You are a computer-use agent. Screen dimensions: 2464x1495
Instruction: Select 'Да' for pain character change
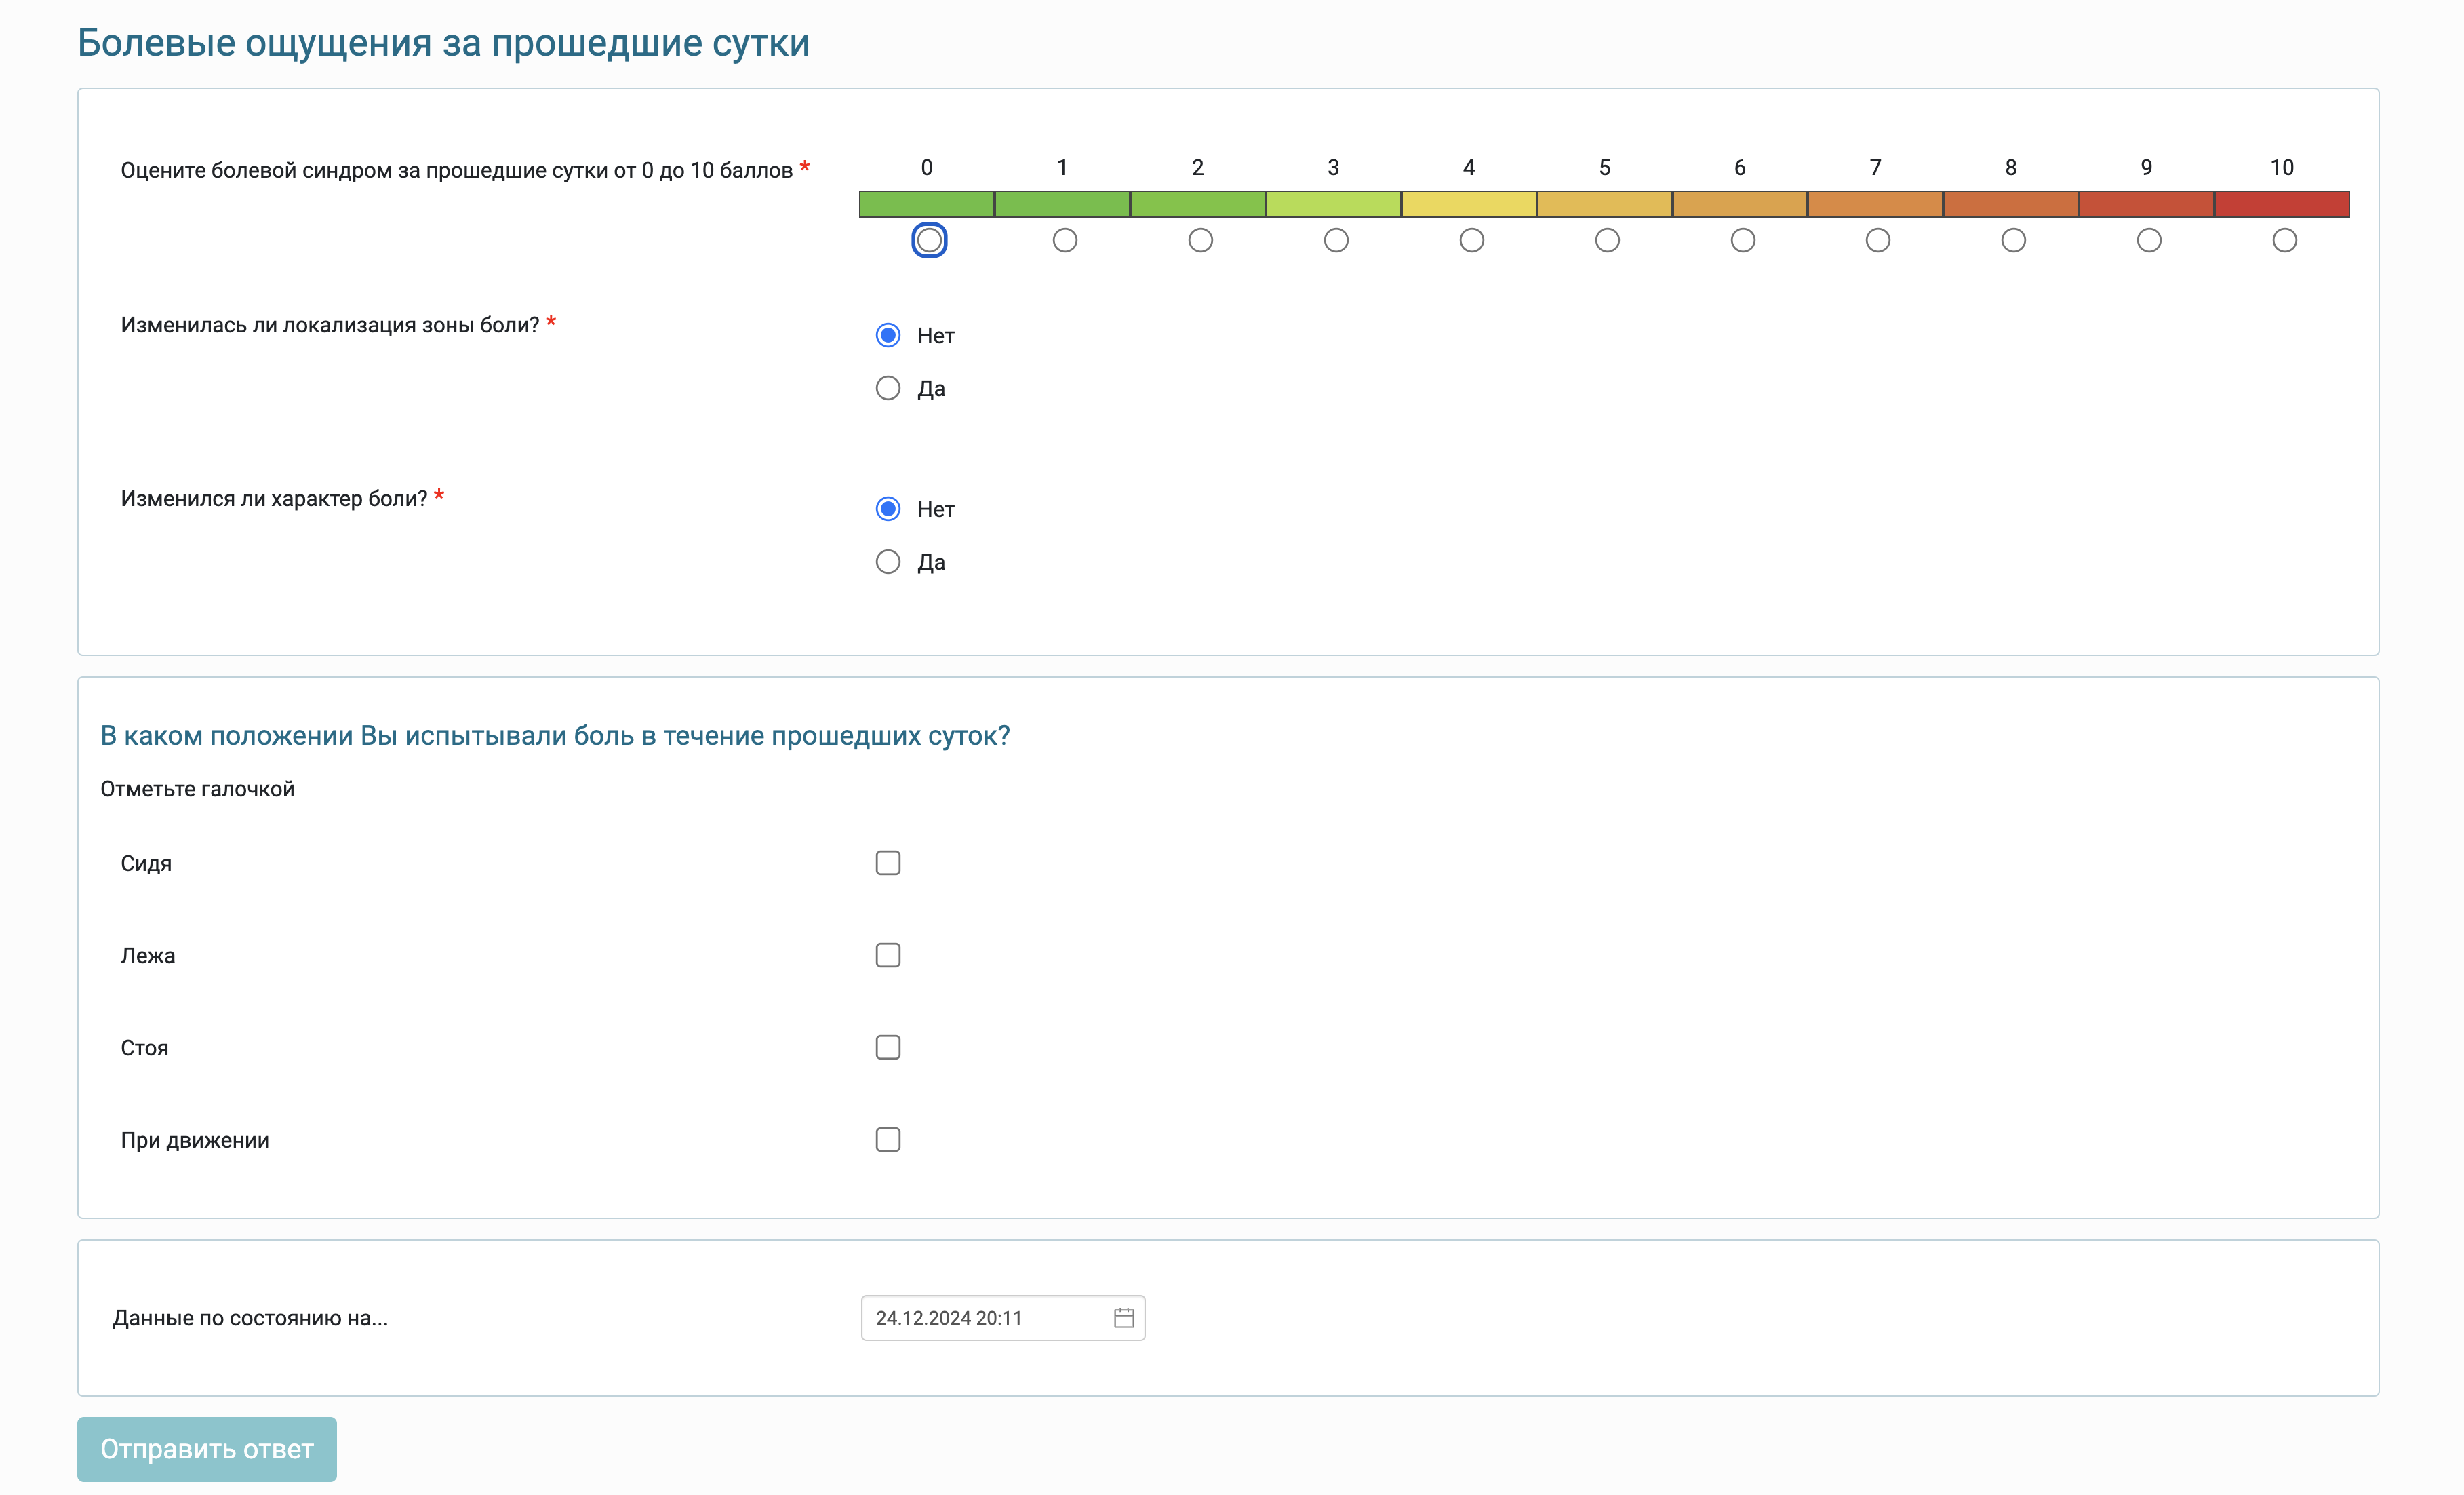point(888,562)
